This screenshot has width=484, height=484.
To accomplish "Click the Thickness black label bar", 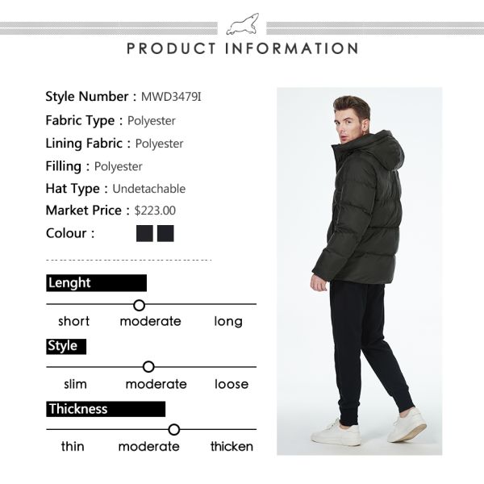I will (x=106, y=409).
